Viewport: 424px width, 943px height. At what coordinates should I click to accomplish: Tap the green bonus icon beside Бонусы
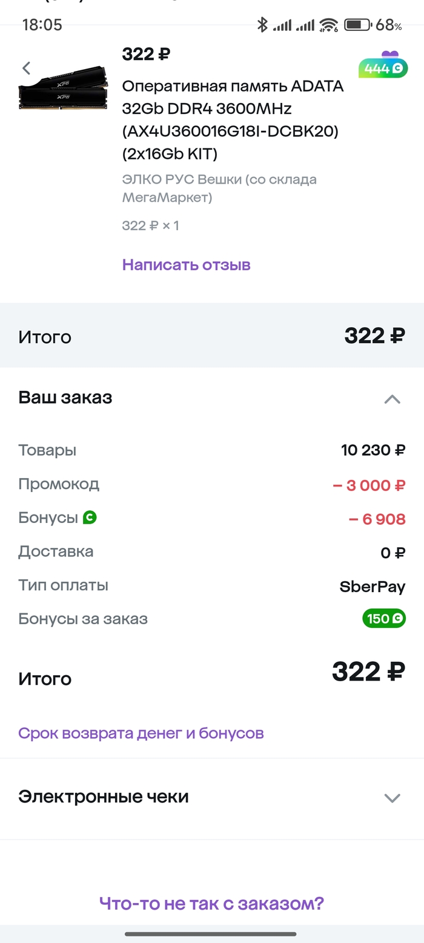point(90,518)
